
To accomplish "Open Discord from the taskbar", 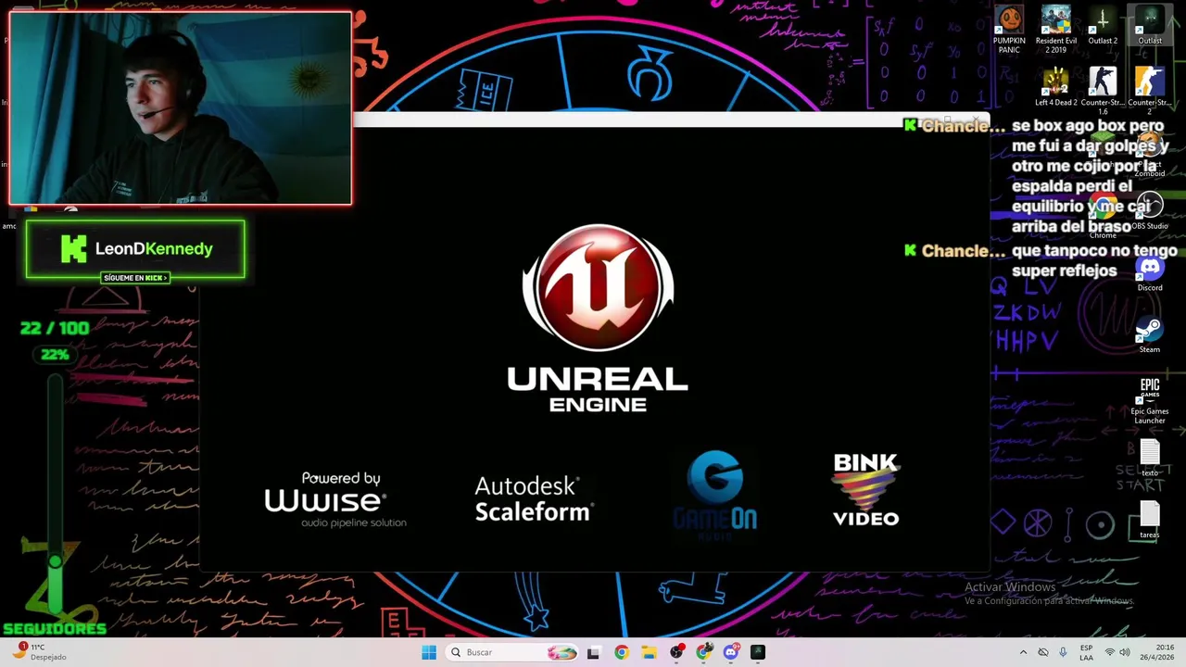I will (x=731, y=652).
